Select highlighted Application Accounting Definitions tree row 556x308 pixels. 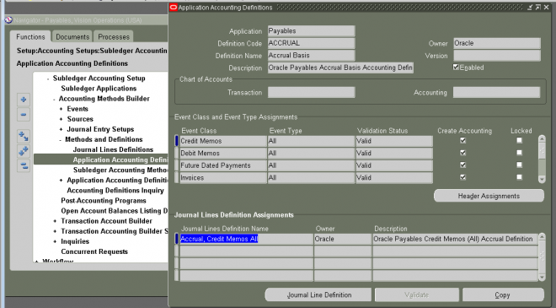tap(101, 159)
